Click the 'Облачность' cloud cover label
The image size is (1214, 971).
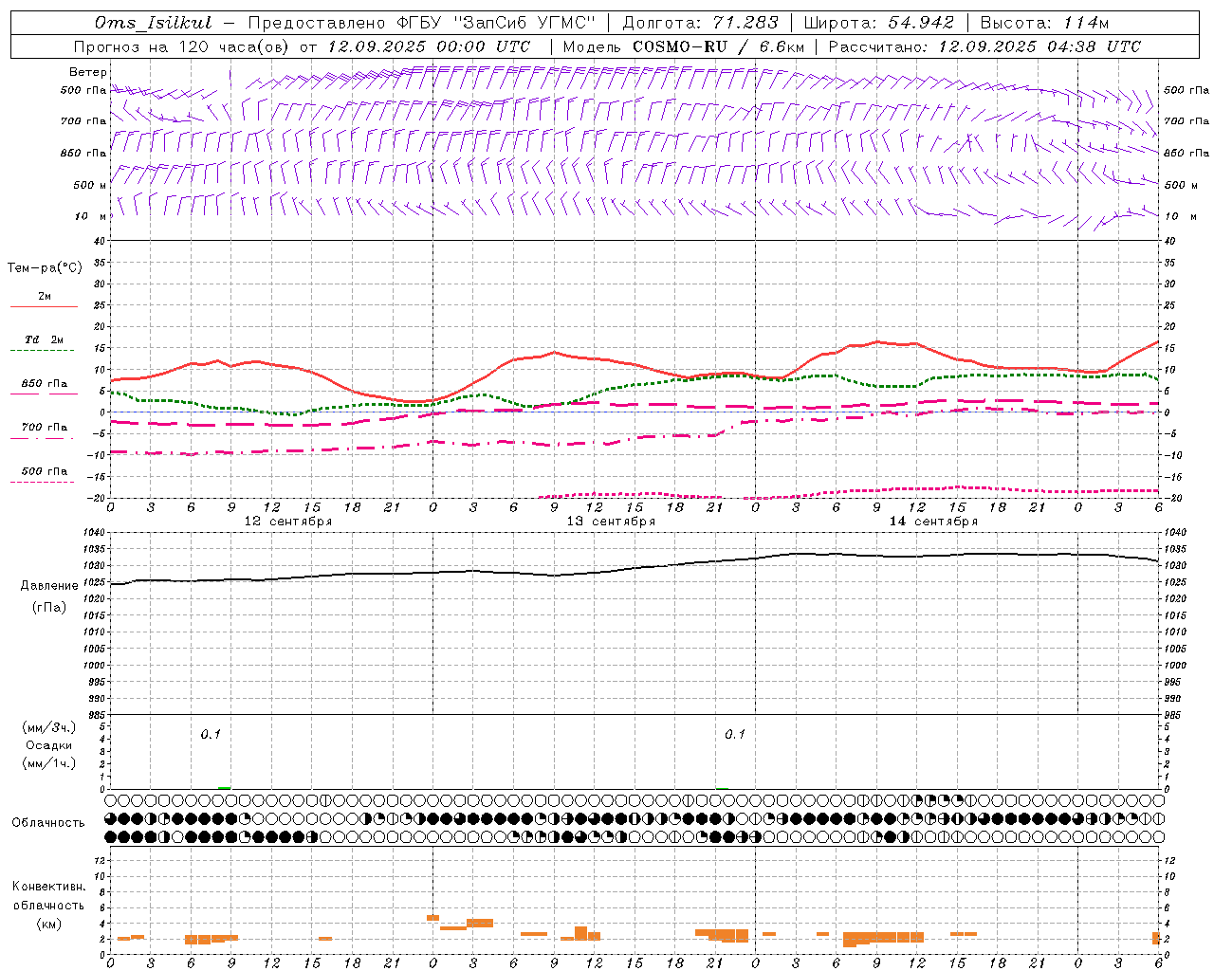point(48,822)
